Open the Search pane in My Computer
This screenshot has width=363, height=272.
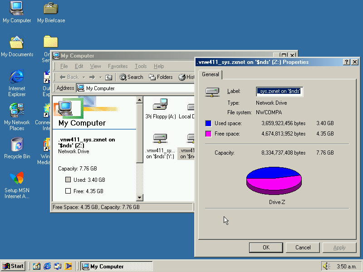point(131,77)
